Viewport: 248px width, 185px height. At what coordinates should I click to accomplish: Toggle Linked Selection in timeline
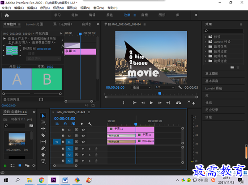73,124
